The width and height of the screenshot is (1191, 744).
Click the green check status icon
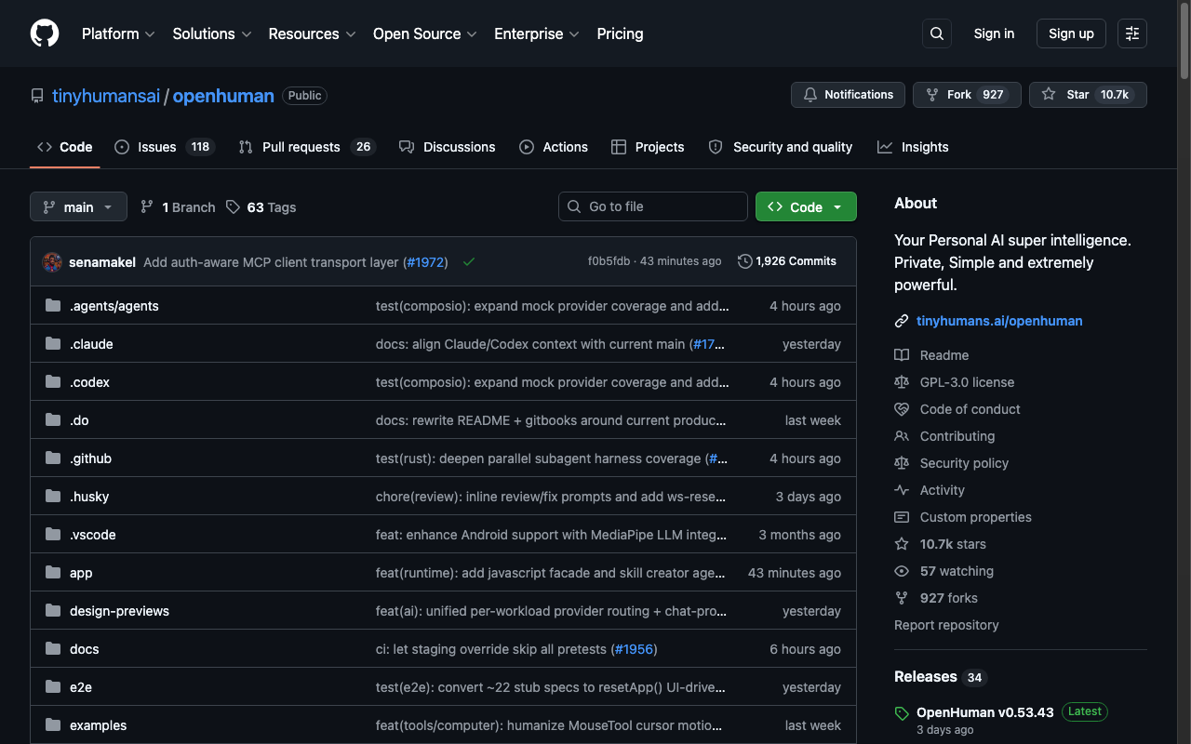click(469, 262)
